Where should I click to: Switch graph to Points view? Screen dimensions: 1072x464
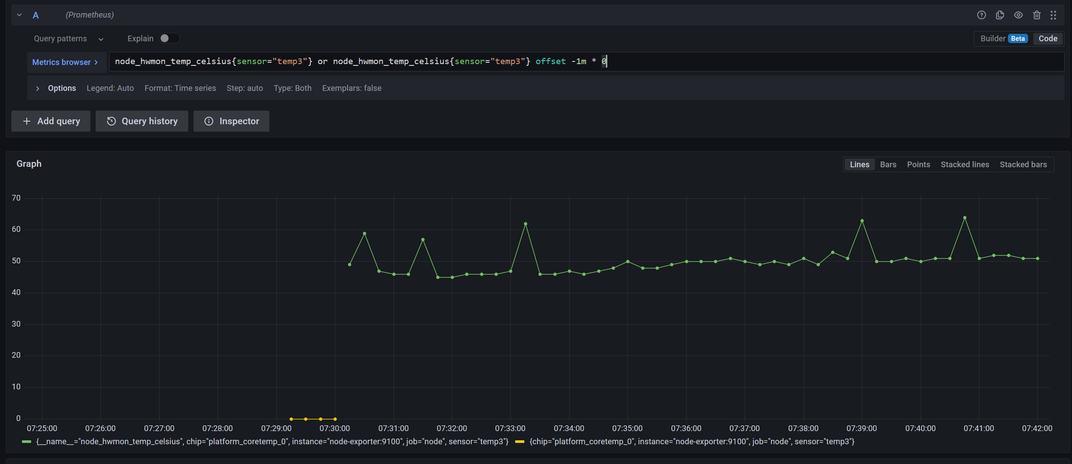[918, 164]
